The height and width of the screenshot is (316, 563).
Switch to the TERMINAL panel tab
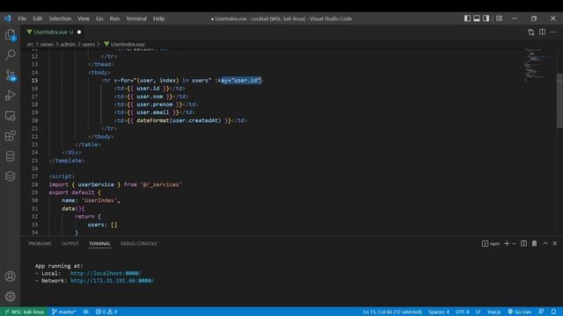point(99,244)
